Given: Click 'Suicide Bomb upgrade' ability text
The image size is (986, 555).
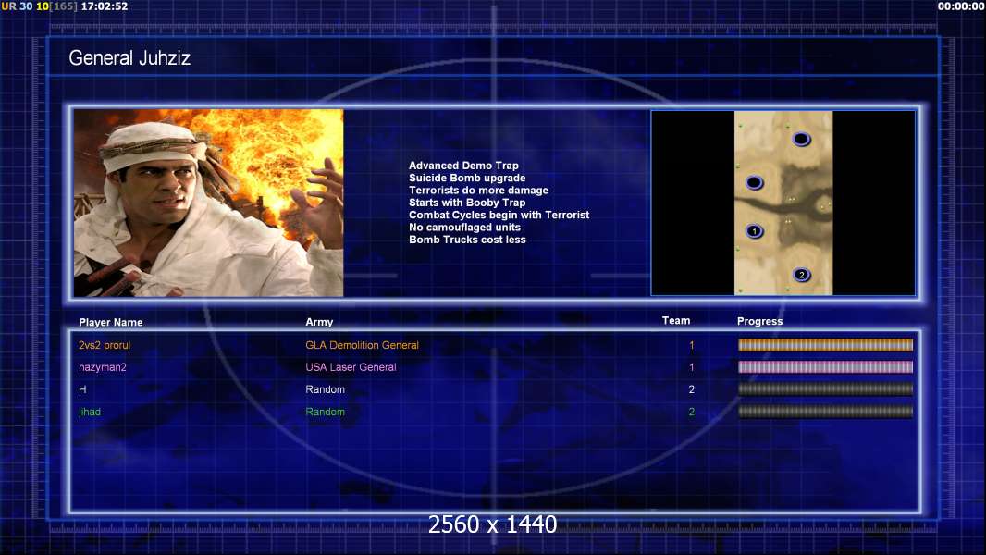Looking at the screenshot, I should (467, 178).
